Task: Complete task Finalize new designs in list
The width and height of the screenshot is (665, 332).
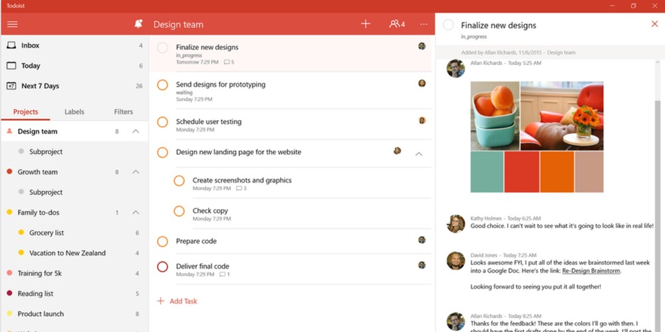Action: pos(162,48)
